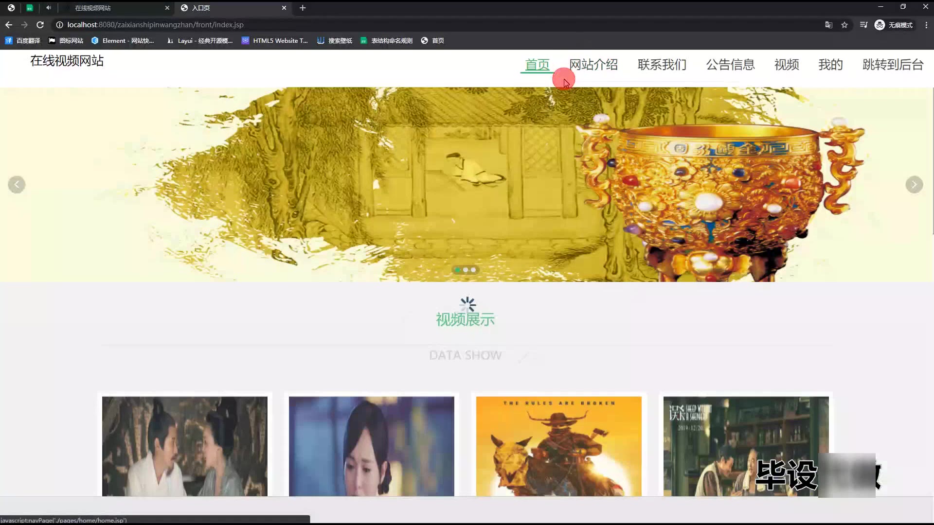Viewport: 934px width, 525px height.
Task: Close the 在线视频网站 tab
Action: pos(167,8)
